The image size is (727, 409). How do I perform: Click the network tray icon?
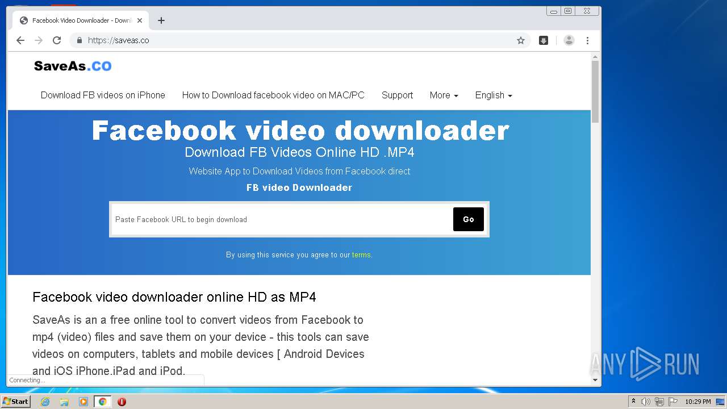(x=659, y=402)
